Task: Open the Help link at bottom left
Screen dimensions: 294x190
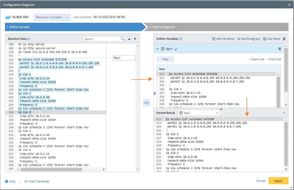Action: coord(12,181)
